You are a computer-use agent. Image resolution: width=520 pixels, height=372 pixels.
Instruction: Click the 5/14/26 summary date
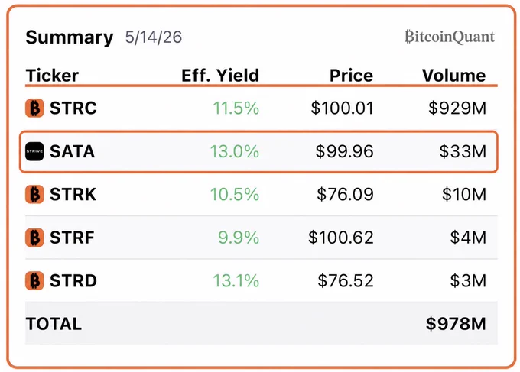[154, 37]
